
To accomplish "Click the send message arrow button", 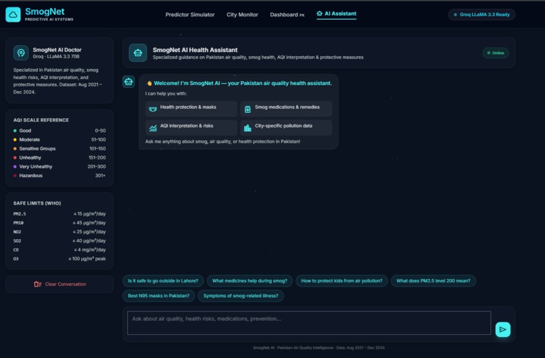I will (502, 330).
